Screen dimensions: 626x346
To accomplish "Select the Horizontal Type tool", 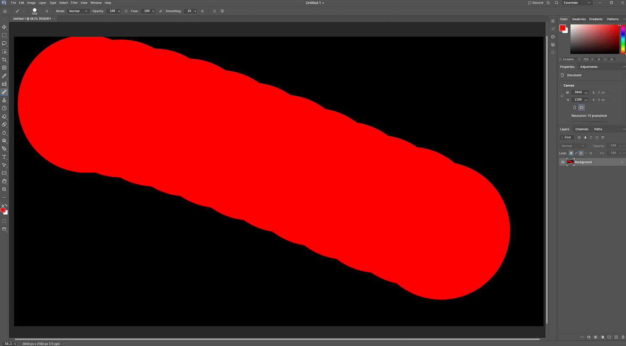I will [4, 157].
